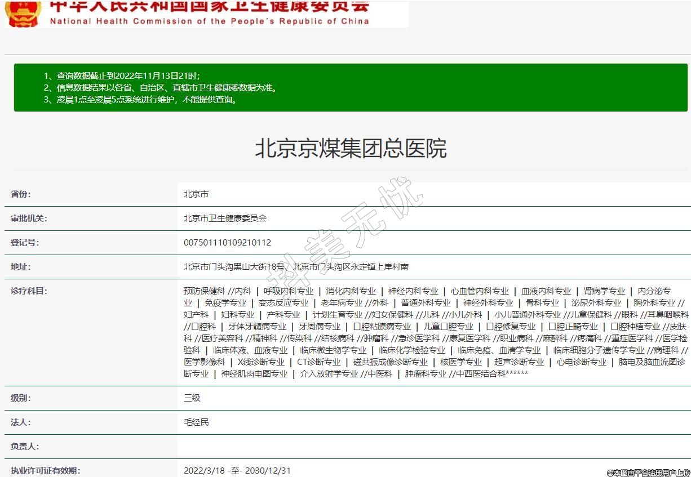
Task: Click the registration number 007501110109210112
Action: (x=227, y=243)
